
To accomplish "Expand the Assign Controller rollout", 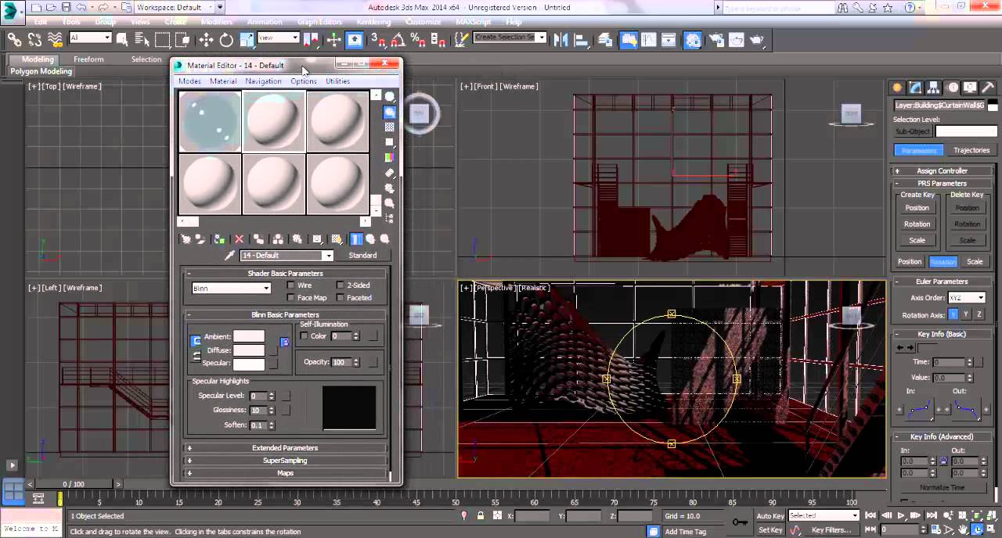I will click(943, 170).
